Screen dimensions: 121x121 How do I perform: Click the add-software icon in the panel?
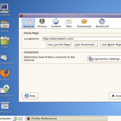click(x=15, y=119)
